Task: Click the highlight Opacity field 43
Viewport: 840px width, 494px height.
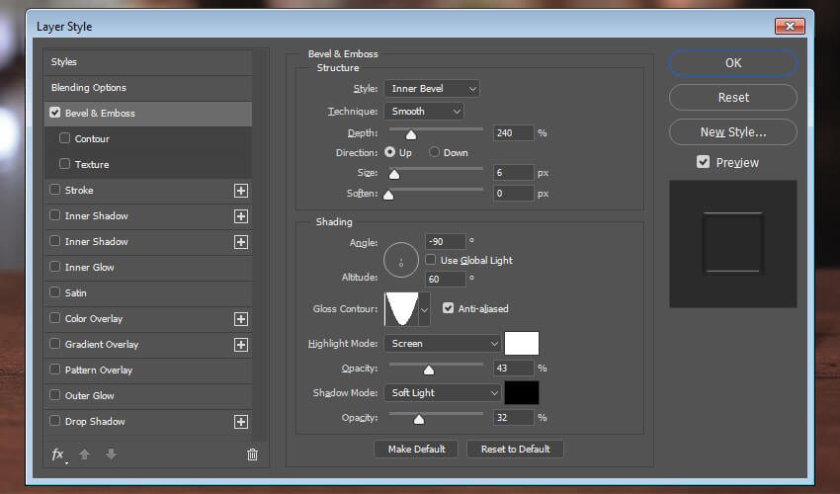Action: [x=513, y=369]
